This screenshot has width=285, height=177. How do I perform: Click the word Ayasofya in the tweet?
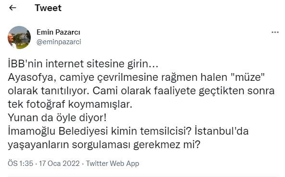click(x=32, y=77)
